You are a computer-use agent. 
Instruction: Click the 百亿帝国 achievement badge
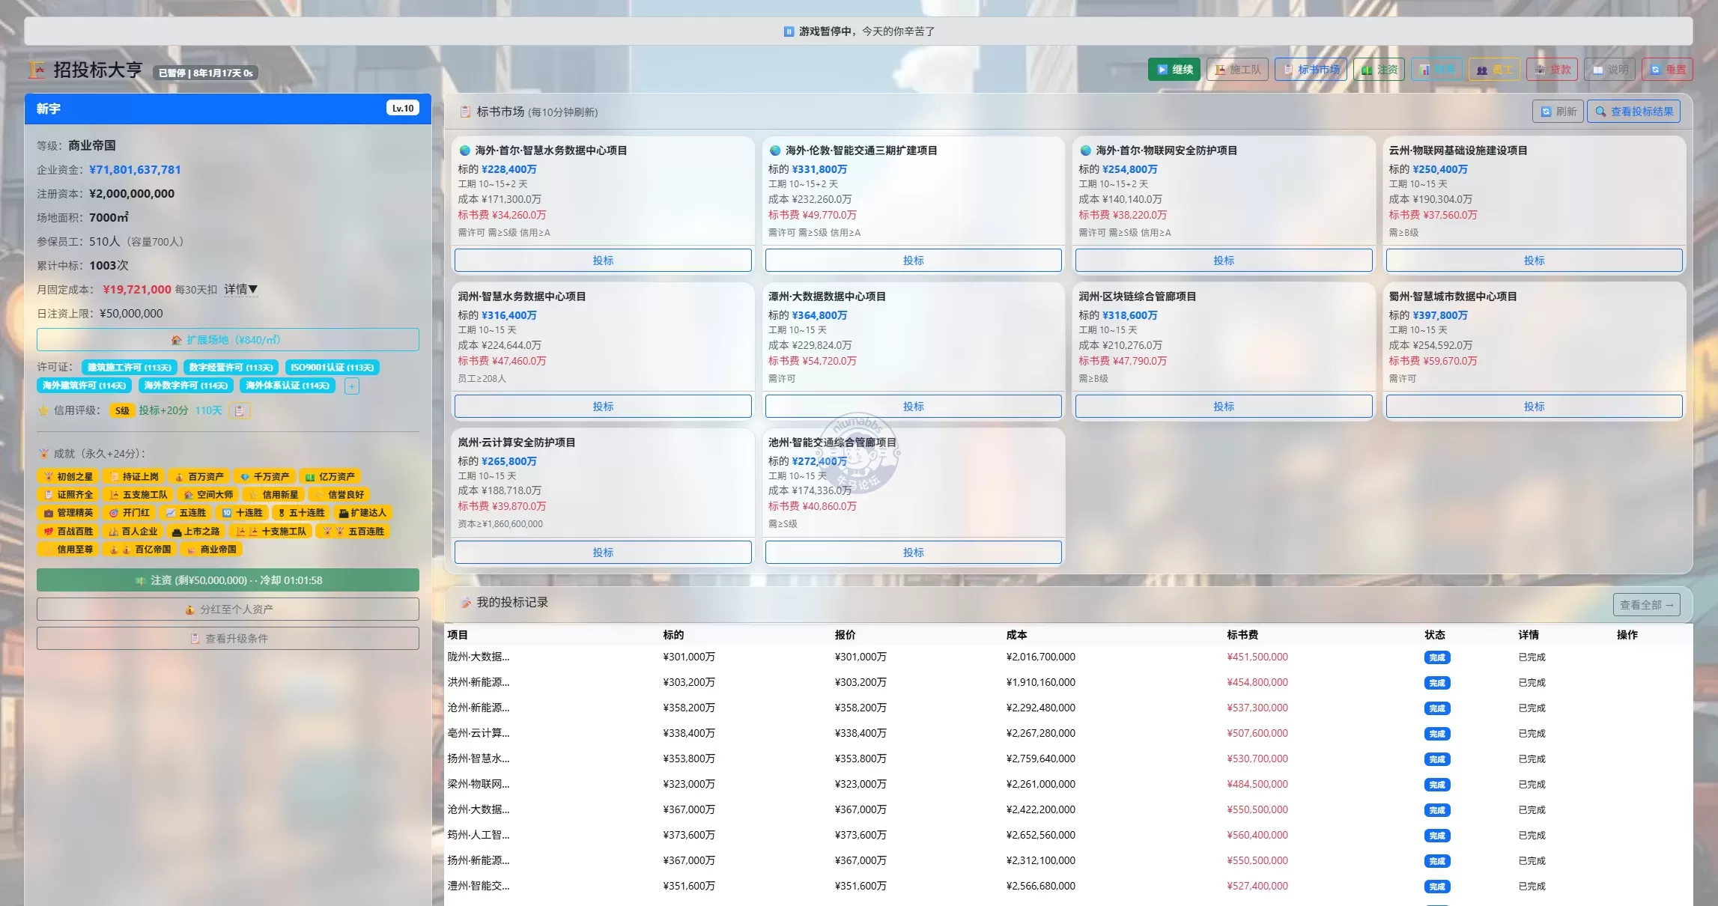[139, 550]
